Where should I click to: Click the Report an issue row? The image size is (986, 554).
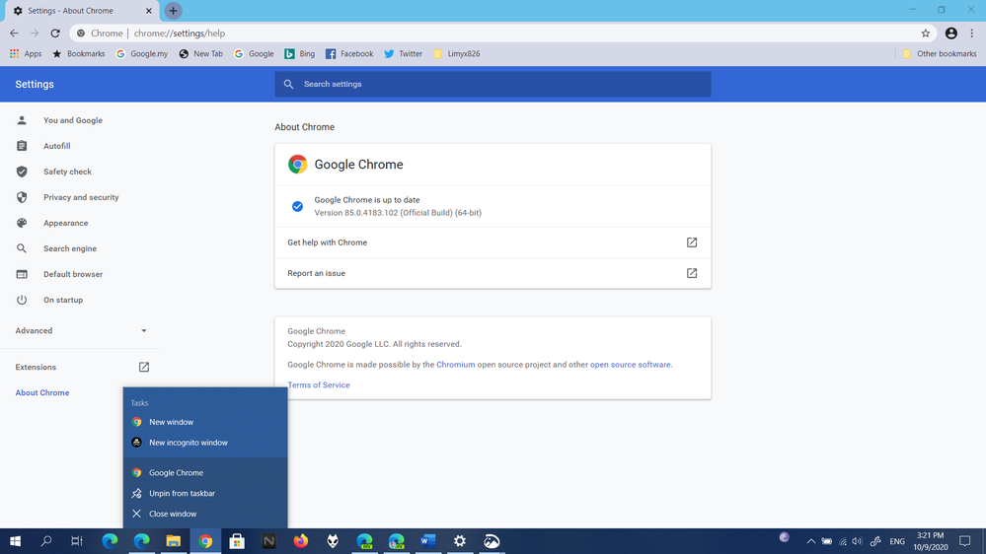(x=493, y=273)
